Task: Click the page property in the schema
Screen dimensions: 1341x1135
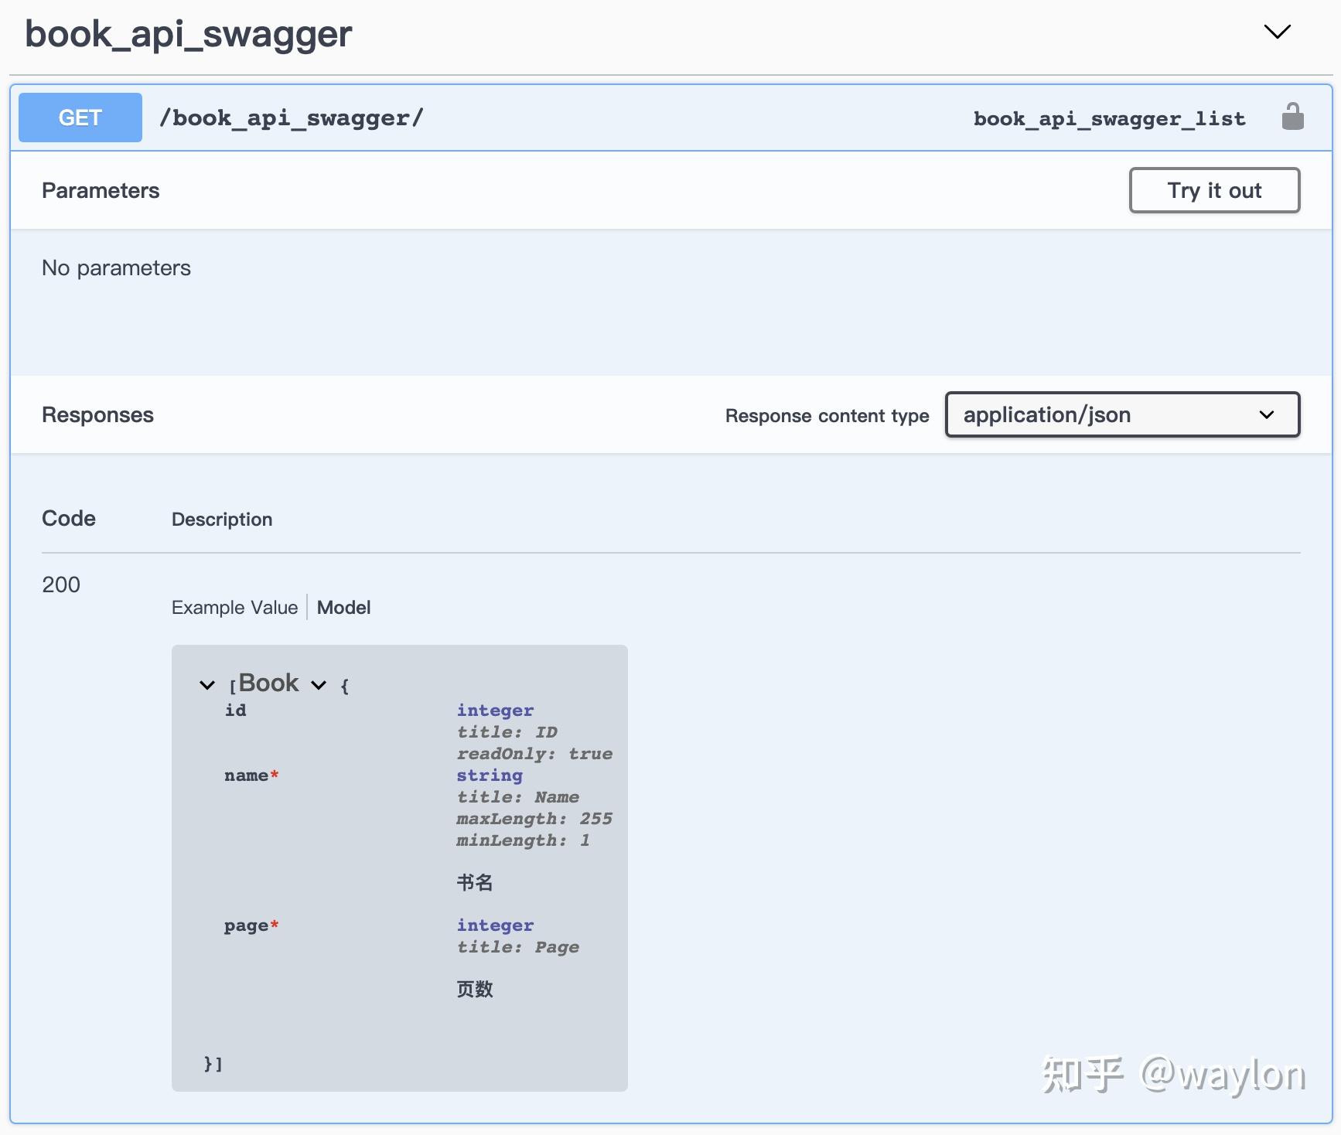Action: (246, 925)
